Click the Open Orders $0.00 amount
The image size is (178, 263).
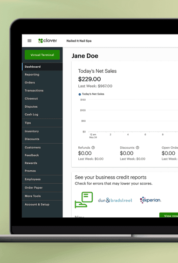(168, 153)
